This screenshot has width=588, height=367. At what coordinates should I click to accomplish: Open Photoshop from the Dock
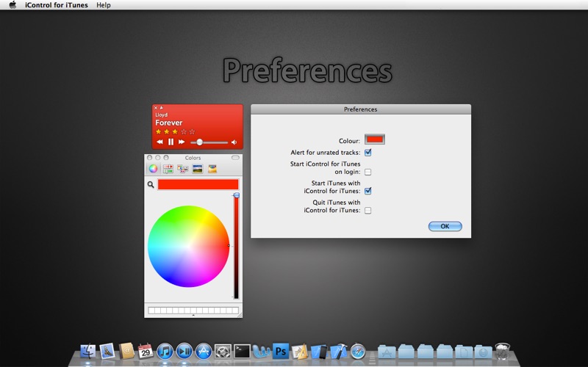coord(280,351)
